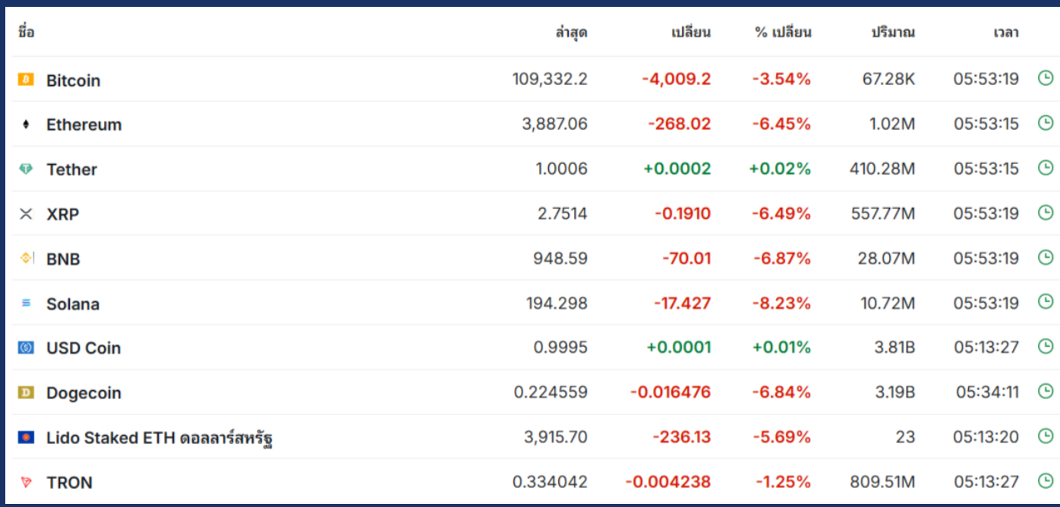Viewport: 1060px width, 507px height.
Task: Click the clock icon in Solana row
Action: click(x=1046, y=301)
